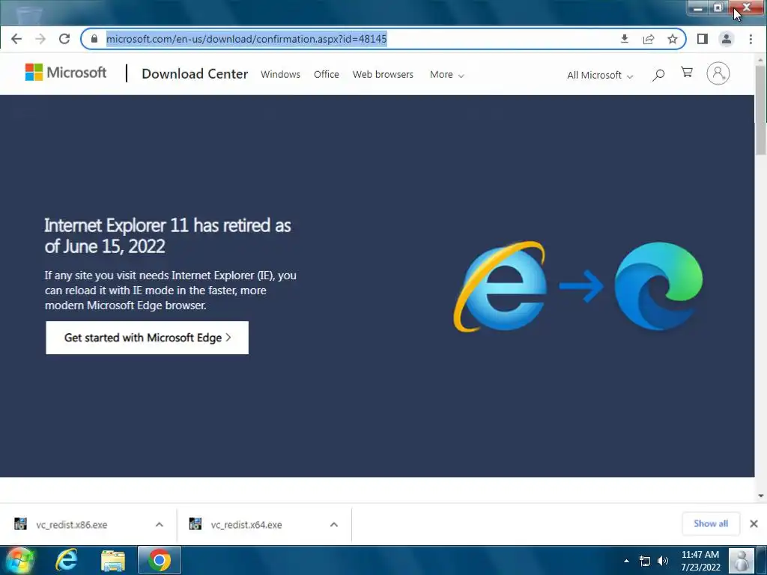Click the page vertical scrollbar thumb

[760, 111]
